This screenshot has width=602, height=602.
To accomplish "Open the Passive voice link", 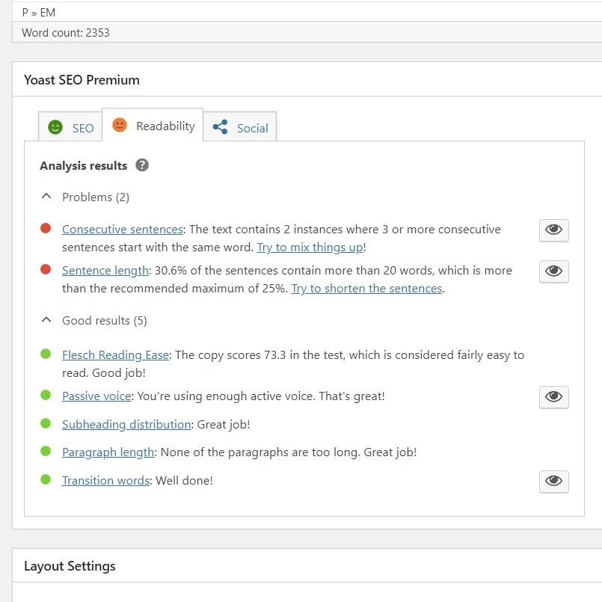I will point(96,396).
